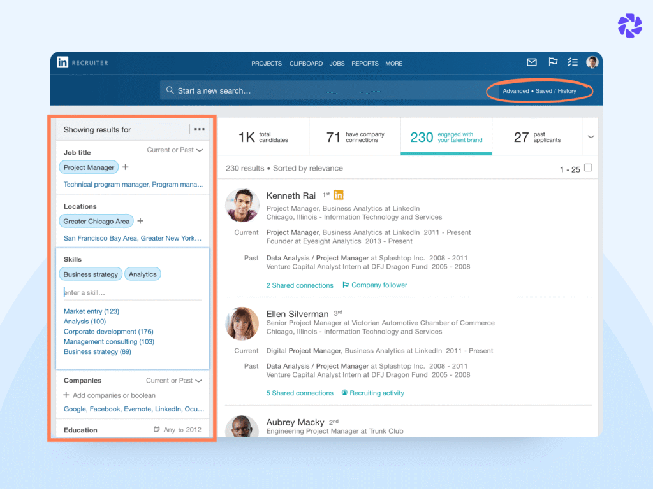The width and height of the screenshot is (653, 489).
Task: Click Kenneth Rai's 2 Shared connections link
Action: click(x=300, y=285)
